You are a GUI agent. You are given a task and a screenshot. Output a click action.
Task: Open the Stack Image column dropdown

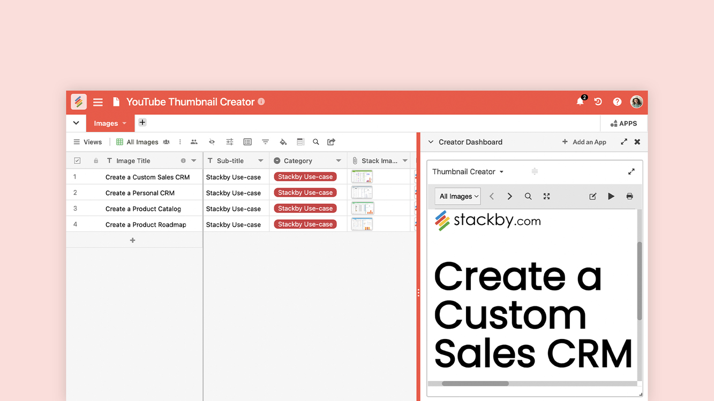pos(405,160)
